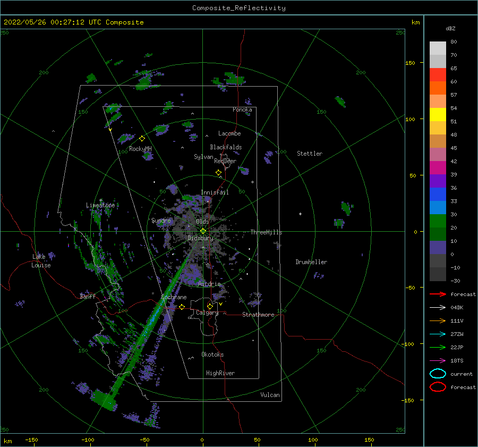478x447 pixels.
Task: Click the Didsbury label
Action: coord(200,238)
